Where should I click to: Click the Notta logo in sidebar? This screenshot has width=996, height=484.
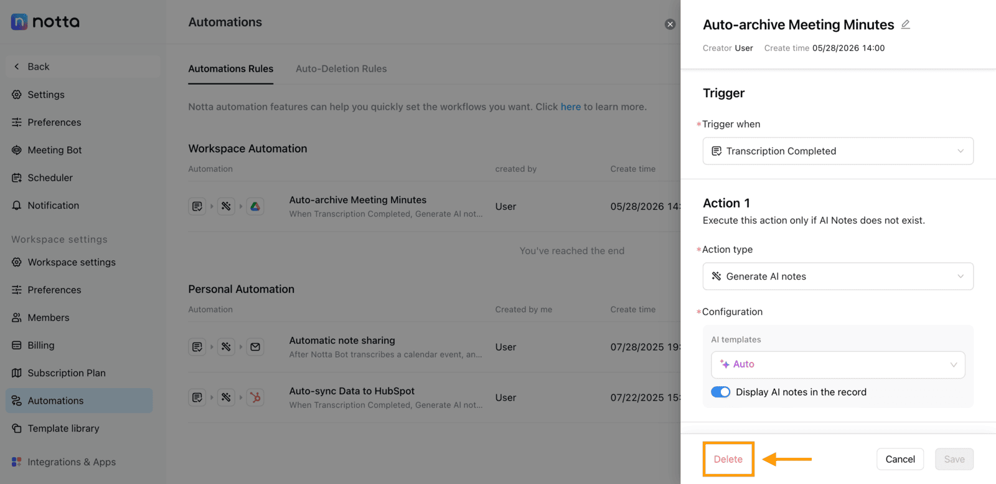coord(45,22)
